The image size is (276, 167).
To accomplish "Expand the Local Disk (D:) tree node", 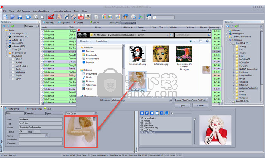I will point(230,101).
